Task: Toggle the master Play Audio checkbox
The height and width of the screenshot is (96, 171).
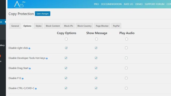Action: pos(126,39)
